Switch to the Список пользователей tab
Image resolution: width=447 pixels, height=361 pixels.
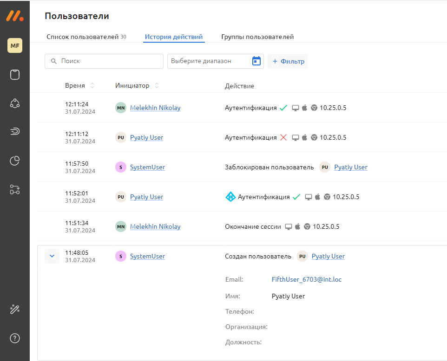tap(82, 36)
